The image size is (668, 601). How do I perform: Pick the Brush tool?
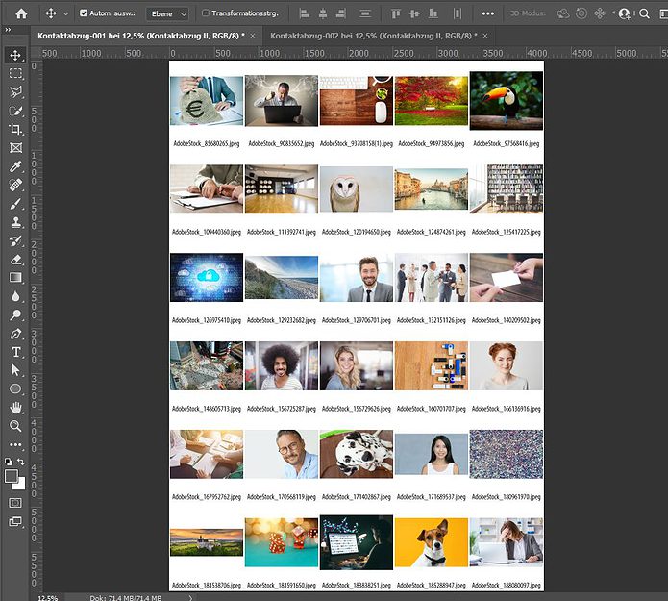(x=15, y=203)
